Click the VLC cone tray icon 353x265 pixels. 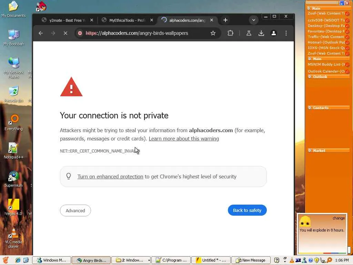click(x=292, y=260)
